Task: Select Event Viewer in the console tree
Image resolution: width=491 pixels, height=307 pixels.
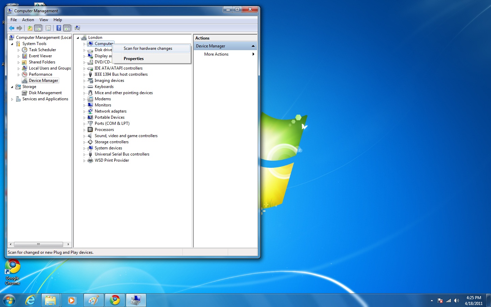Action: (x=40, y=56)
